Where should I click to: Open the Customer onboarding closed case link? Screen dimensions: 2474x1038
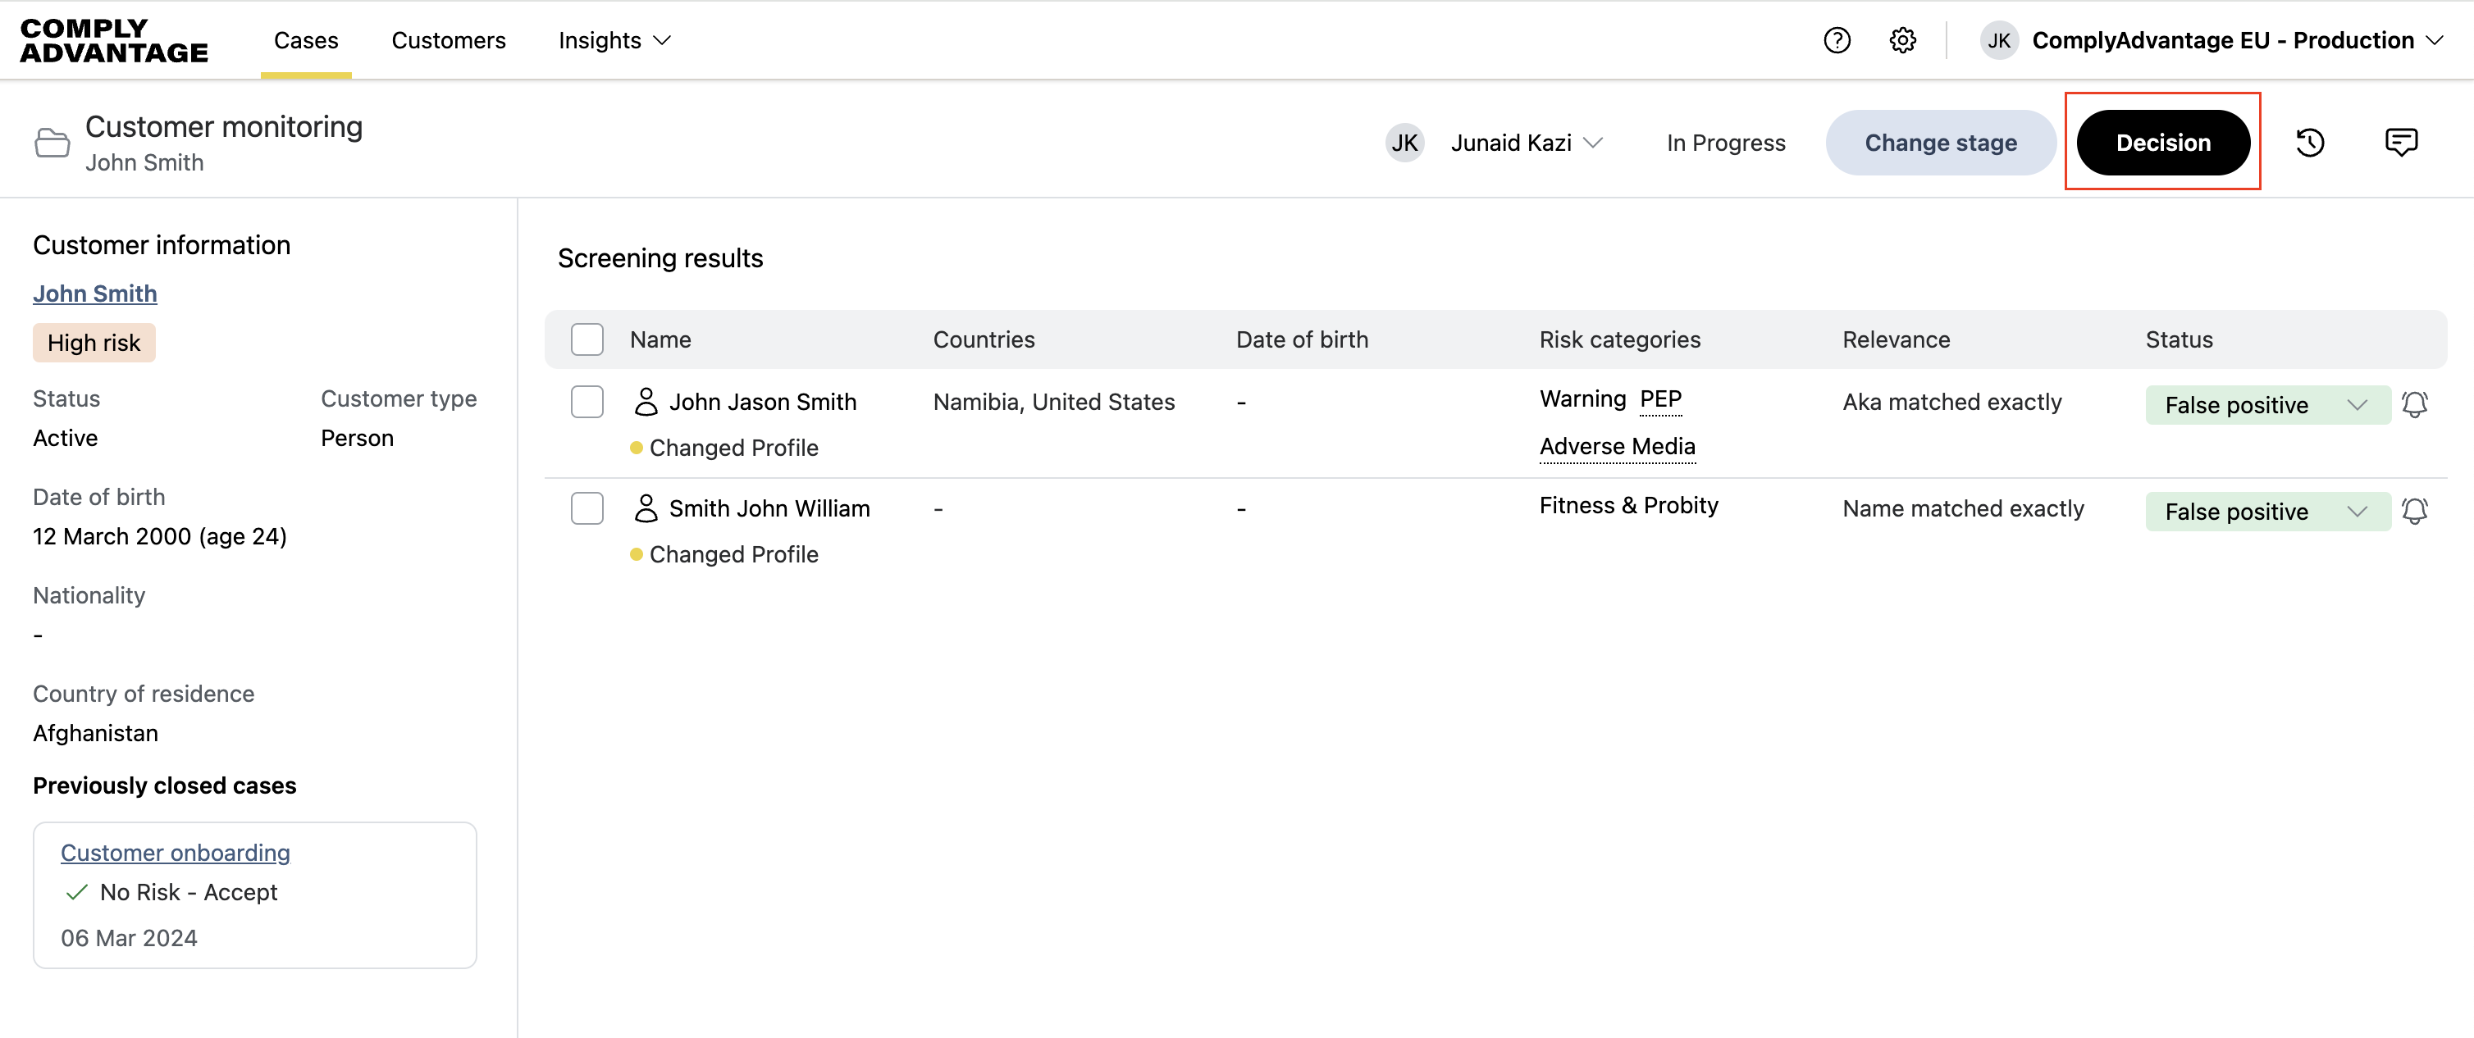coord(175,852)
